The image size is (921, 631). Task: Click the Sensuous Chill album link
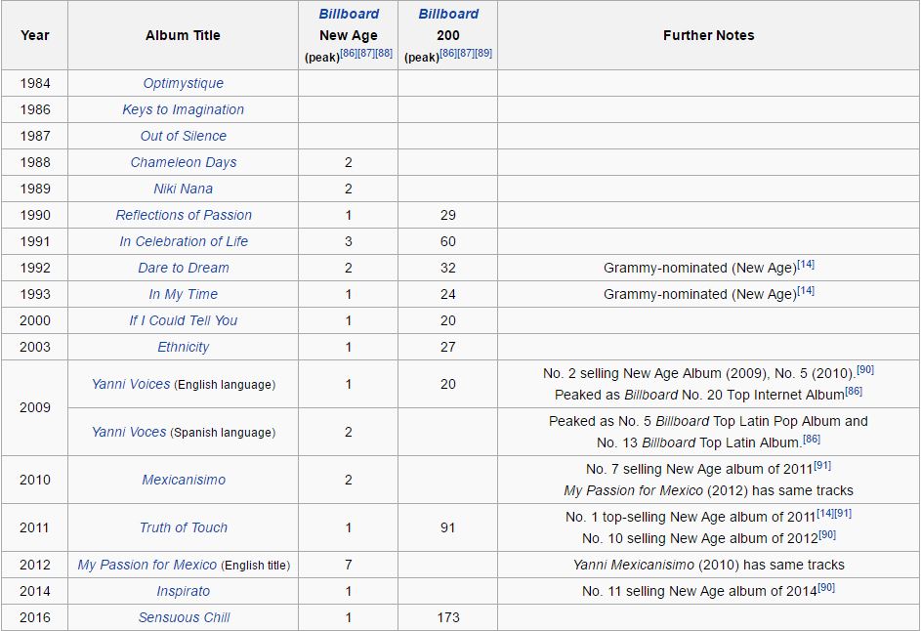[183, 617]
